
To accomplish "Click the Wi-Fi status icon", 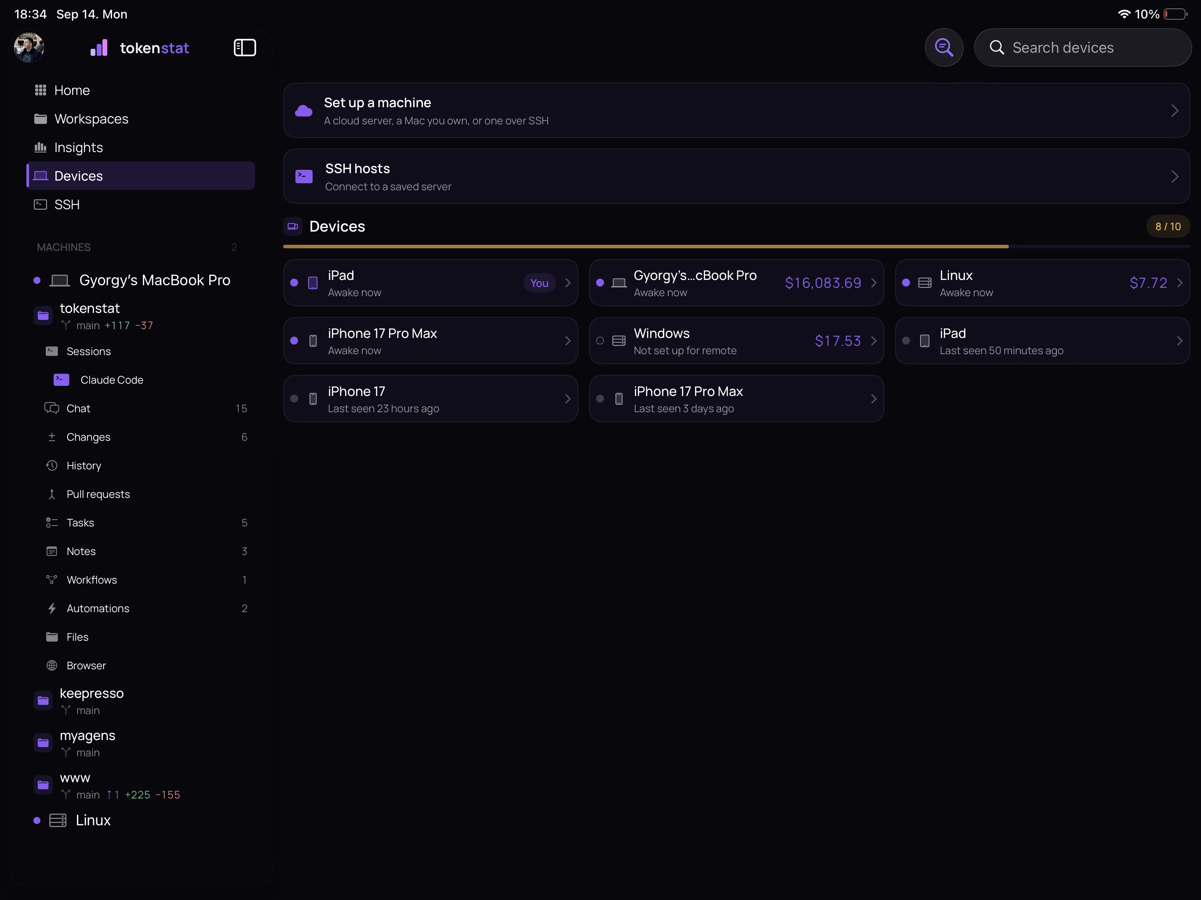I will coord(1124,14).
